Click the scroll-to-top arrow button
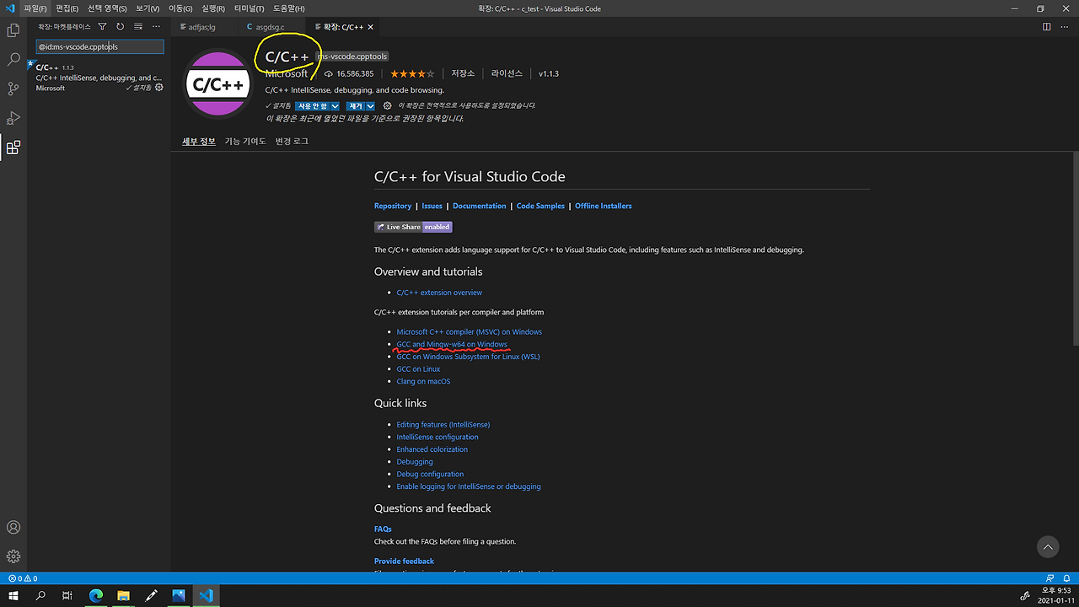Screen dimensions: 1079x607 pos(1048,547)
